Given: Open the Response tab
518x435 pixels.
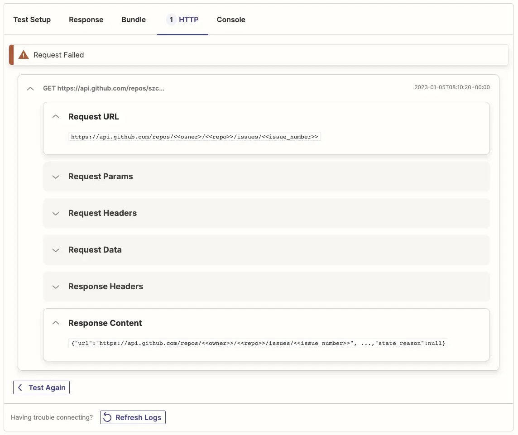Looking at the screenshot, I should point(86,19).
